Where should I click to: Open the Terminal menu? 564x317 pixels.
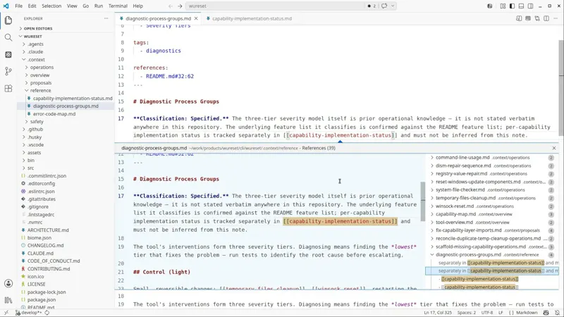(x=118, y=6)
